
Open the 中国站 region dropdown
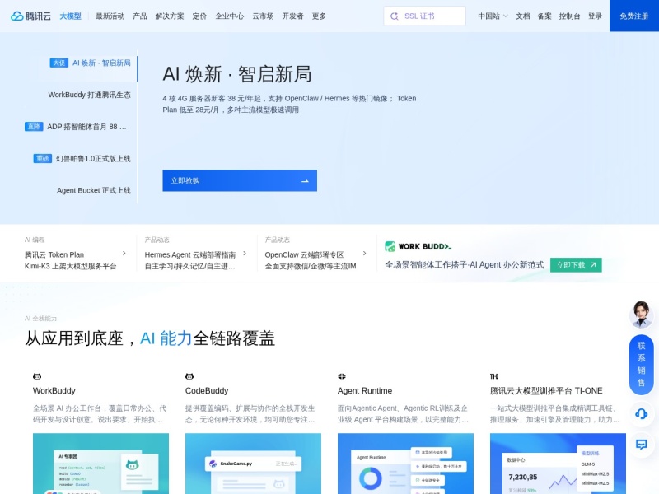coord(493,16)
